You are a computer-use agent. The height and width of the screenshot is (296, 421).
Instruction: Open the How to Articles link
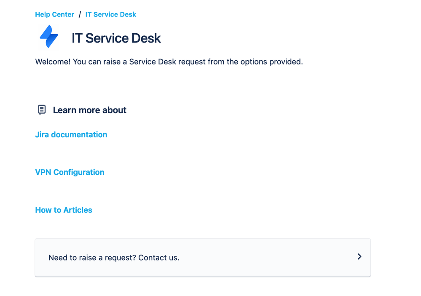(63, 210)
